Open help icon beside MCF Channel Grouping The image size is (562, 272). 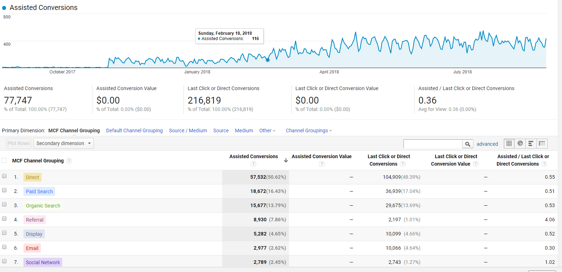[69, 161]
